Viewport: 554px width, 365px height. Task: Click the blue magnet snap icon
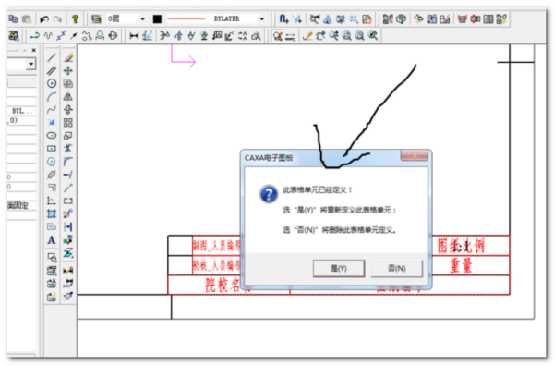click(283, 18)
